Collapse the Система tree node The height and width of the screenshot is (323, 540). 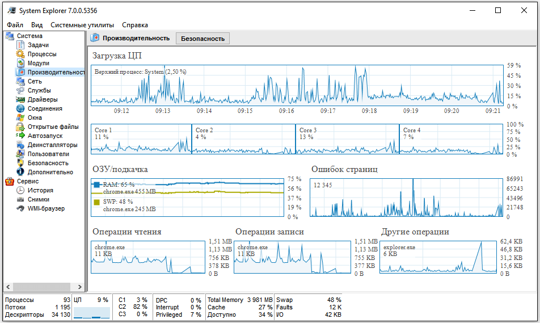(x=10, y=36)
